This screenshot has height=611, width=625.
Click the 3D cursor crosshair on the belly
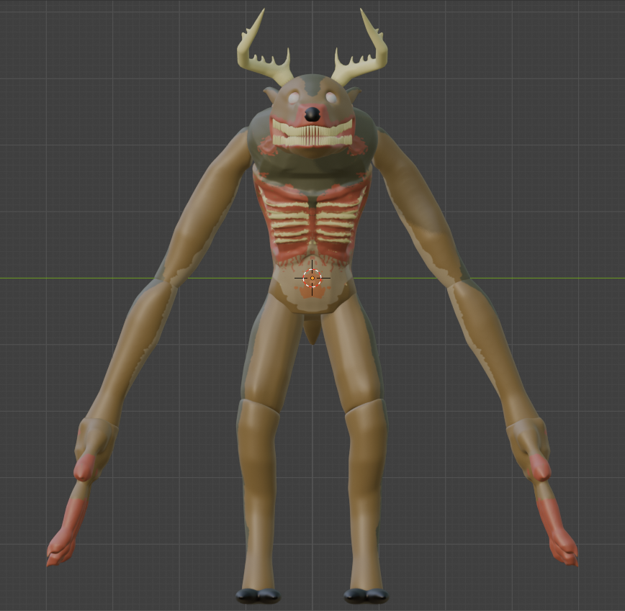pos(312,278)
